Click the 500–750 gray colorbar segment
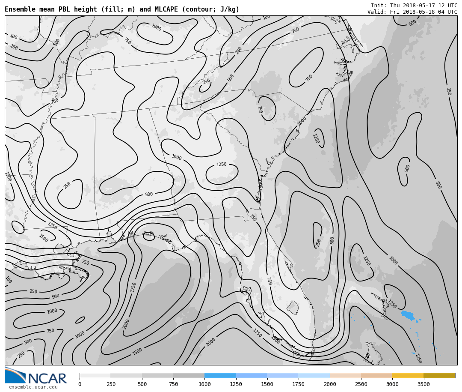The width and height of the screenshot is (462, 392). pos(157,375)
